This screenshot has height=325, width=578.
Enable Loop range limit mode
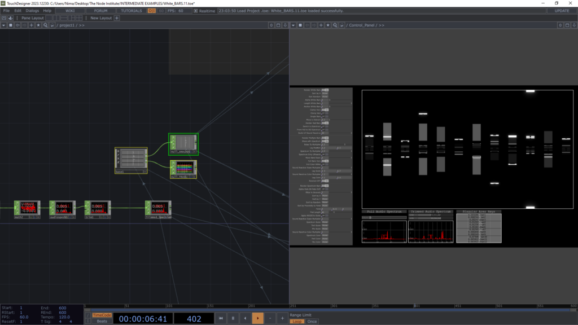pos(297,322)
